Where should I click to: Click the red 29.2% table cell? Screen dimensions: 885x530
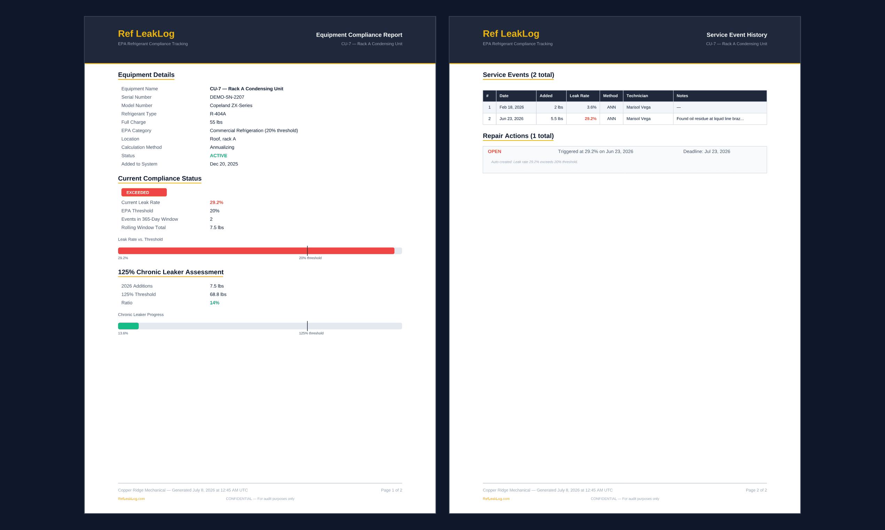[x=583, y=119]
